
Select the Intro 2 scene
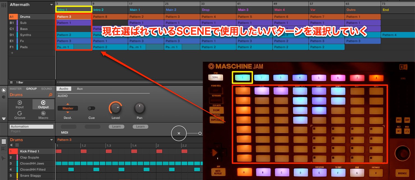(110, 10)
